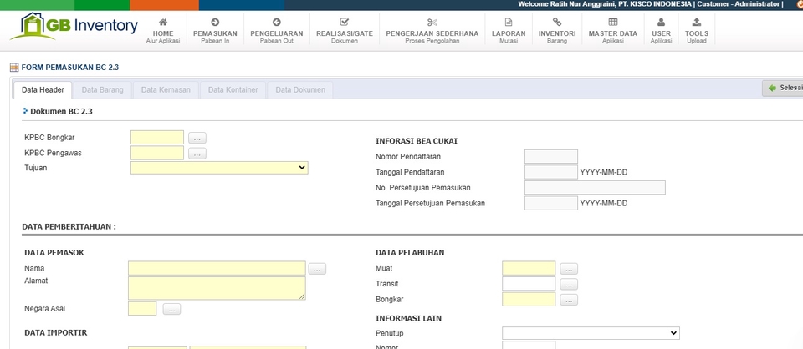Click the supplier Nama input field
The image size is (803, 349).
tap(217, 268)
